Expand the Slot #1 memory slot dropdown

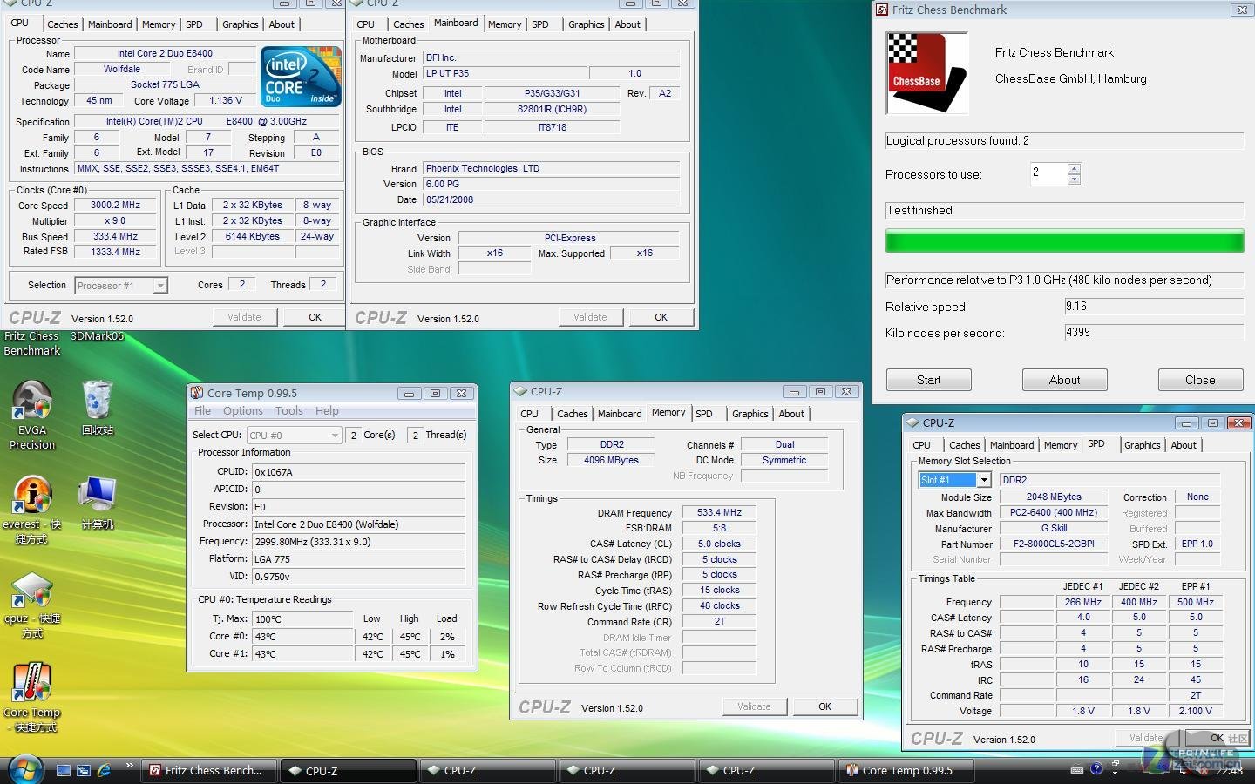[x=984, y=480]
